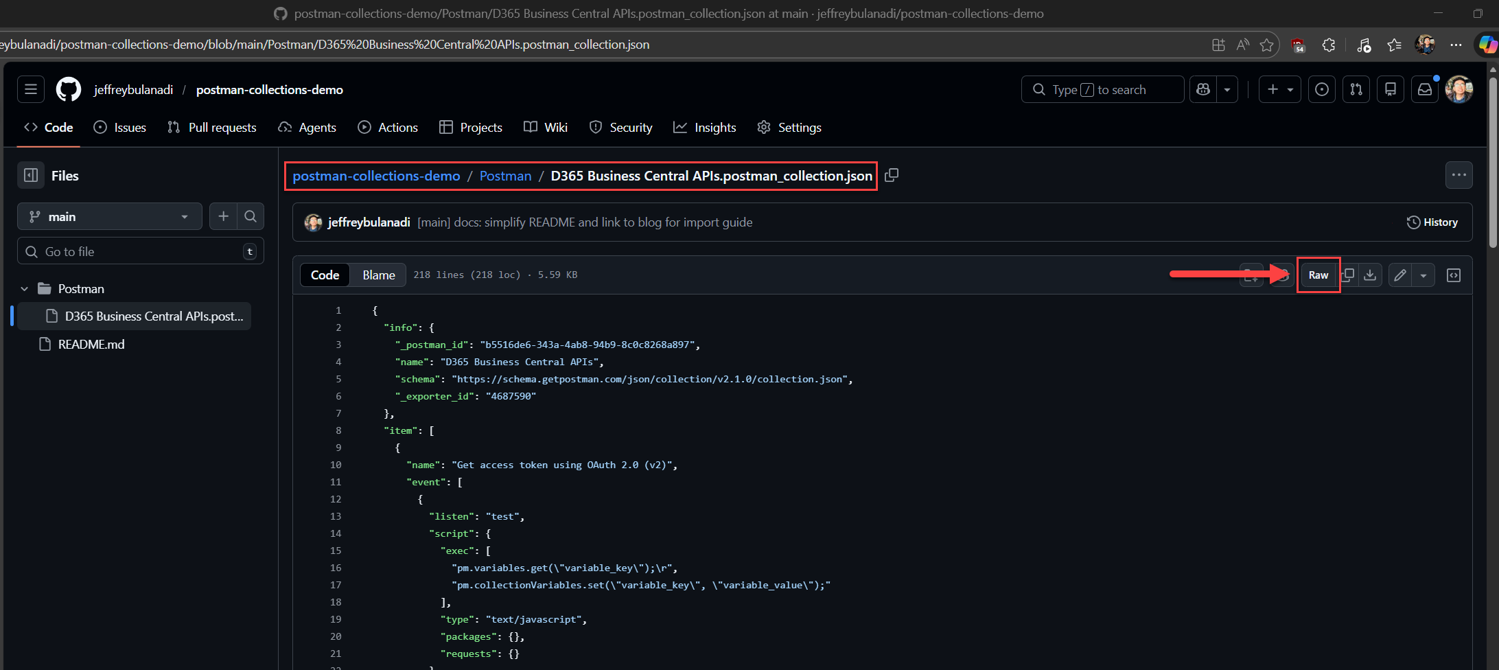Open the Insights tab
1499x670 pixels.
[x=705, y=127]
